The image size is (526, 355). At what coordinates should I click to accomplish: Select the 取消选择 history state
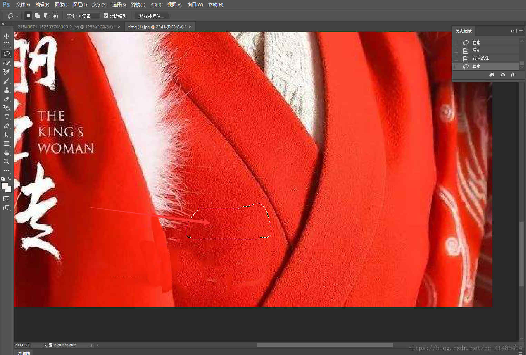coord(486,58)
